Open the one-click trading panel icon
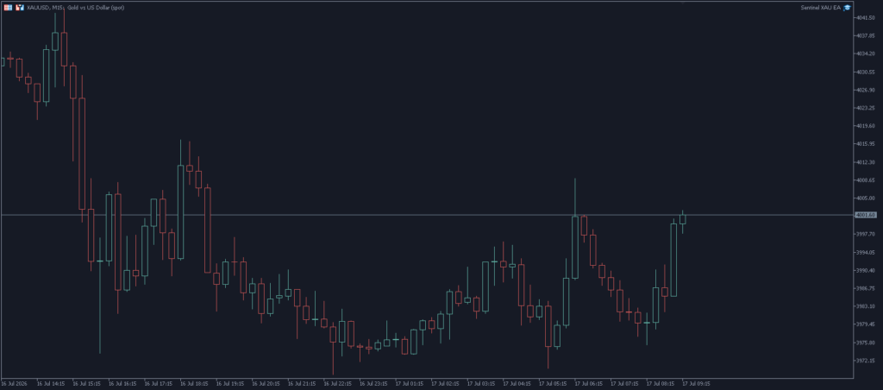The image size is (883, 390). click(x=9, y=7)
